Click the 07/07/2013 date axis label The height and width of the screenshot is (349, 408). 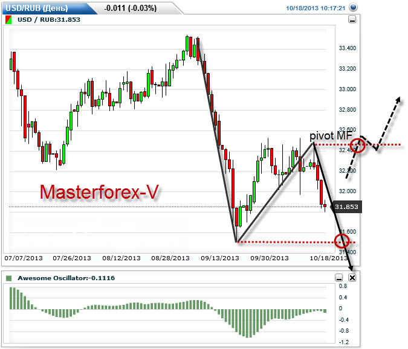24,258
